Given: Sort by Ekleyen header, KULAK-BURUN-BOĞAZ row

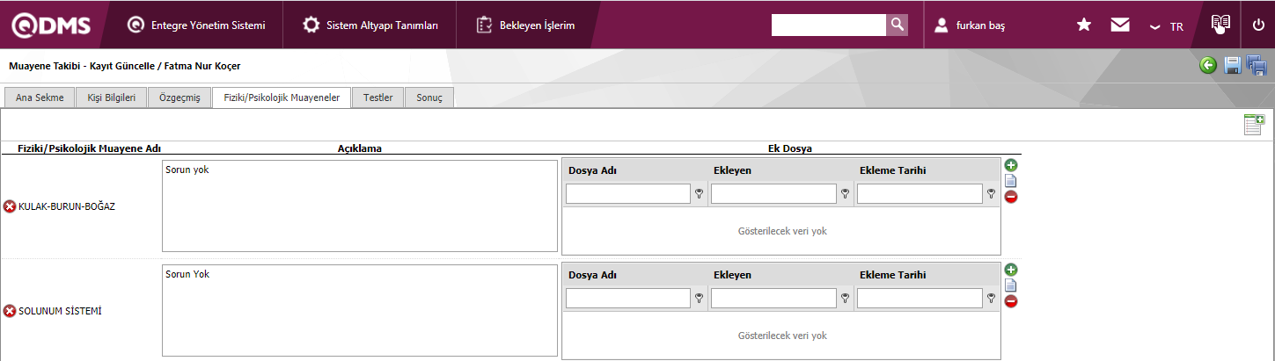Looking at the screenshot, I should click(732, 170).
